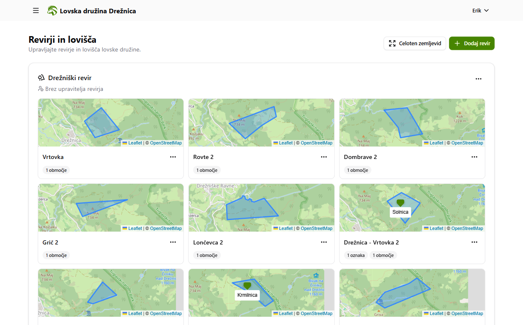The width and height of the screenshot is (523, 325).
Task: Open the hamburger navigation menu
Action: click(36, 10)
